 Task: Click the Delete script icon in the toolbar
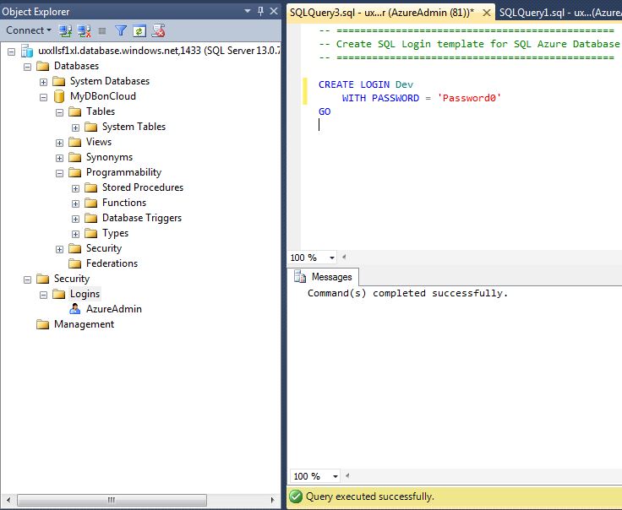158,30
